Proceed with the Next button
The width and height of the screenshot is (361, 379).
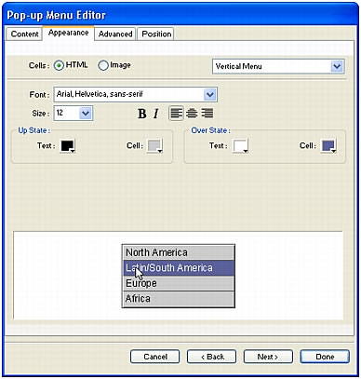pos(268,357)
